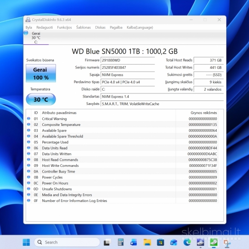Select the Number of Error Information Log Entries row
This screenshot has height=249, width=249.
pyautogui.click(x=122, y=201)
